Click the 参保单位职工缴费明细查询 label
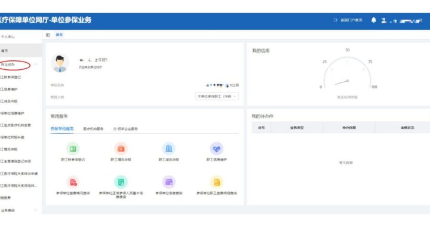 217,194
